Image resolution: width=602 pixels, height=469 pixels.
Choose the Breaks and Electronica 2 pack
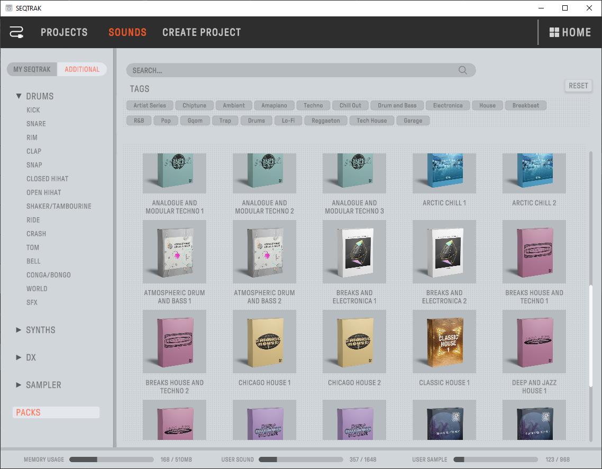coord(444,252)
